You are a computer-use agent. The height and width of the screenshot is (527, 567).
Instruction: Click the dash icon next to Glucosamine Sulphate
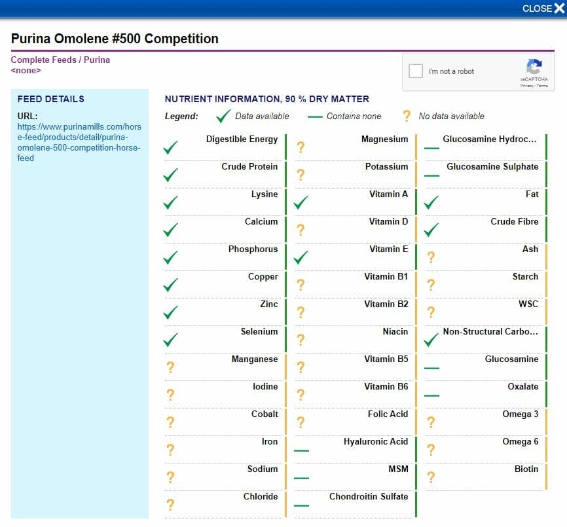431,177
